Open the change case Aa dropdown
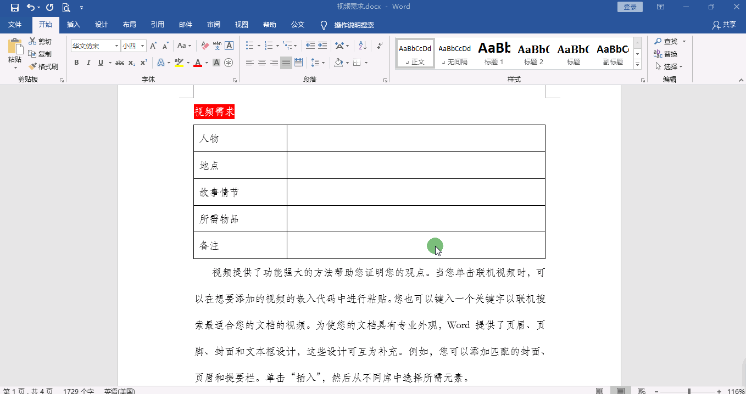This screenshot has width=746, height=394. pos(184,46)
